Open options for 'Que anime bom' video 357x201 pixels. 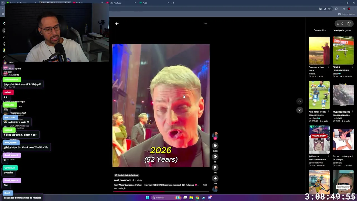tap(329, 67)
